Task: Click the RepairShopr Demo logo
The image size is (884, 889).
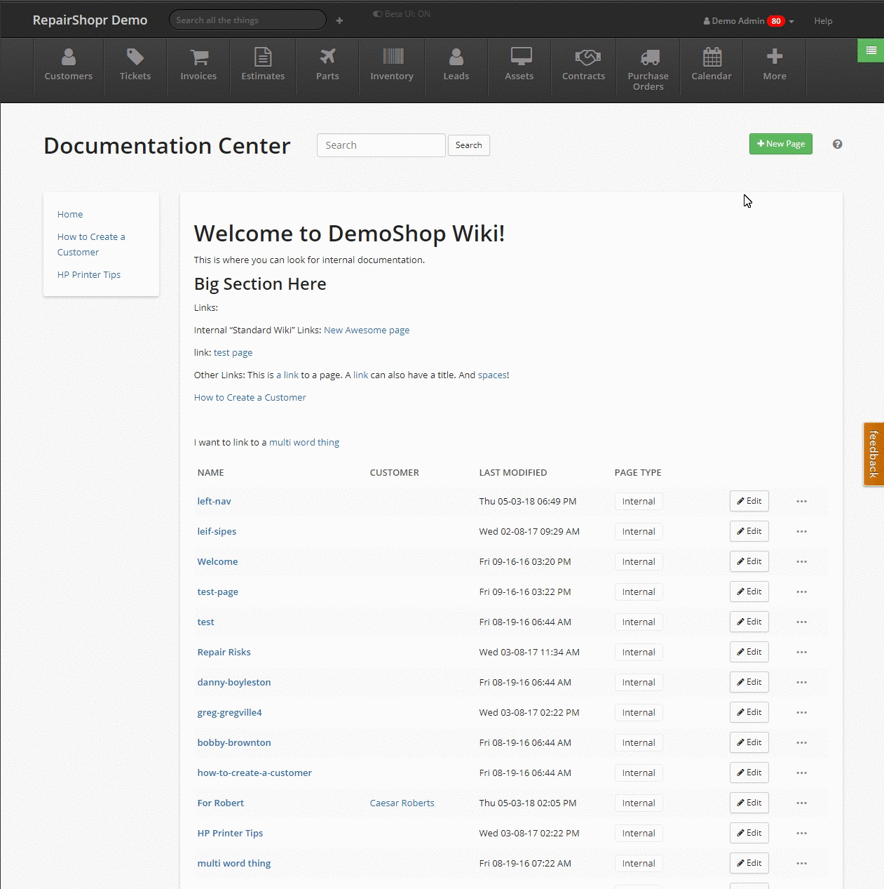Action: tap(90, 20)
